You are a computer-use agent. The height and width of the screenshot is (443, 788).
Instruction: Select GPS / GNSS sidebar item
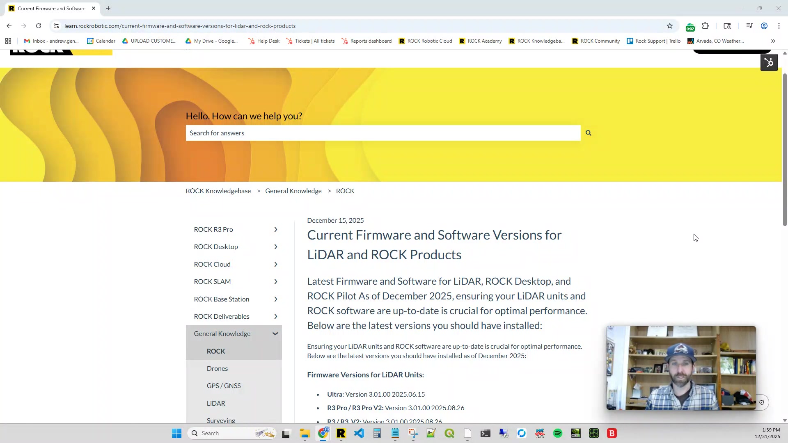(224, 386)
